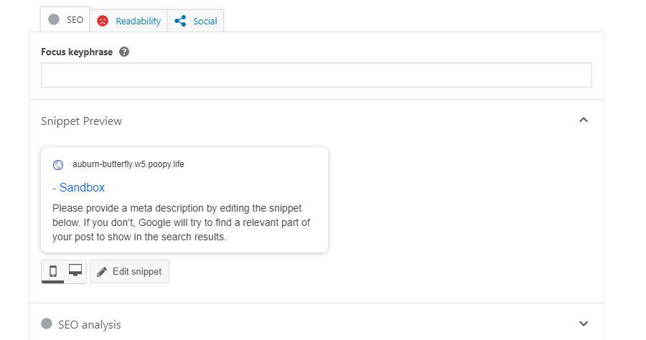Click the auburn-butterfly.w5.poopy.life URL text

[x=128, y=164]
